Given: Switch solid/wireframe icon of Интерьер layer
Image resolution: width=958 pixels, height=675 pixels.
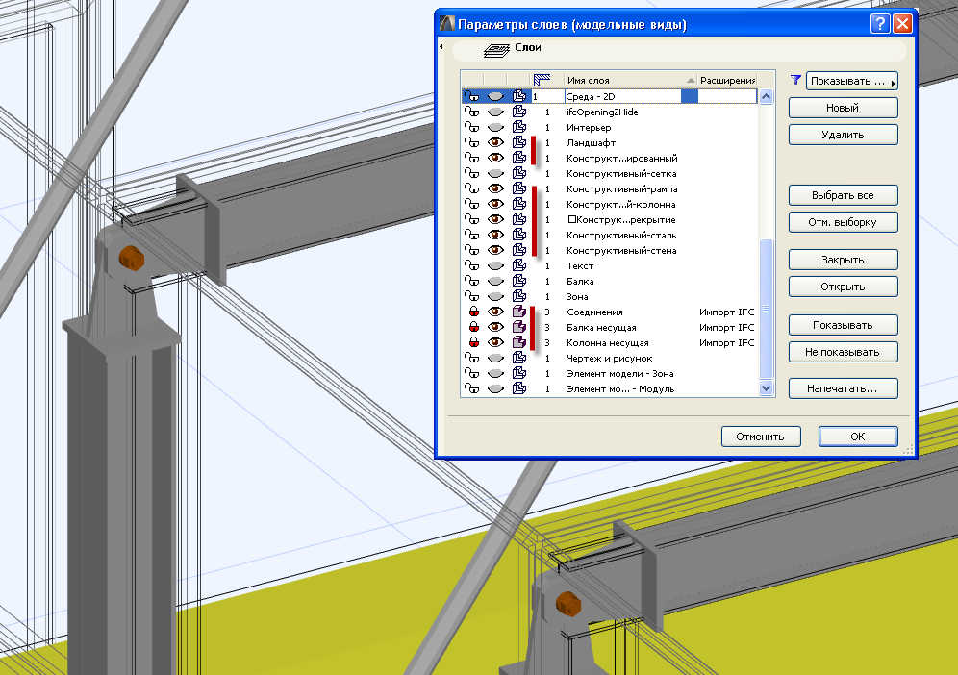Looking at the screenshot, I should coord(519,127).
